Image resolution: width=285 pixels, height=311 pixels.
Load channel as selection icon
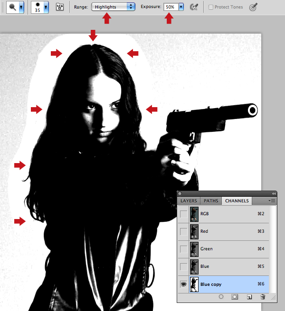221,297
